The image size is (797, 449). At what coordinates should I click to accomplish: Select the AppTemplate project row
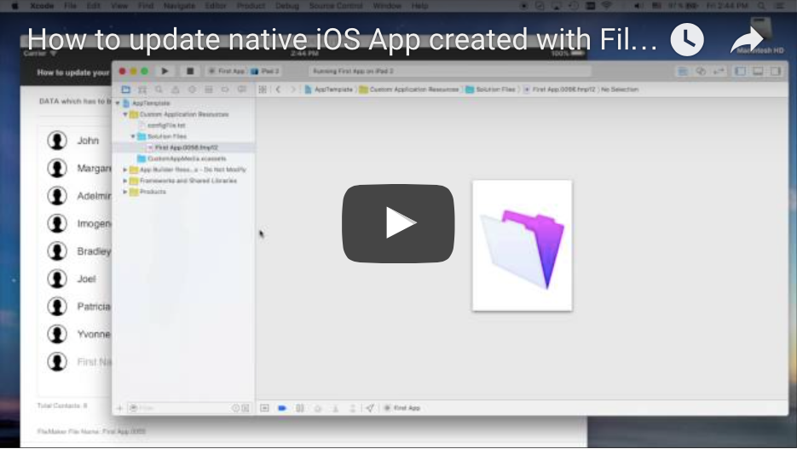[183, 103]
